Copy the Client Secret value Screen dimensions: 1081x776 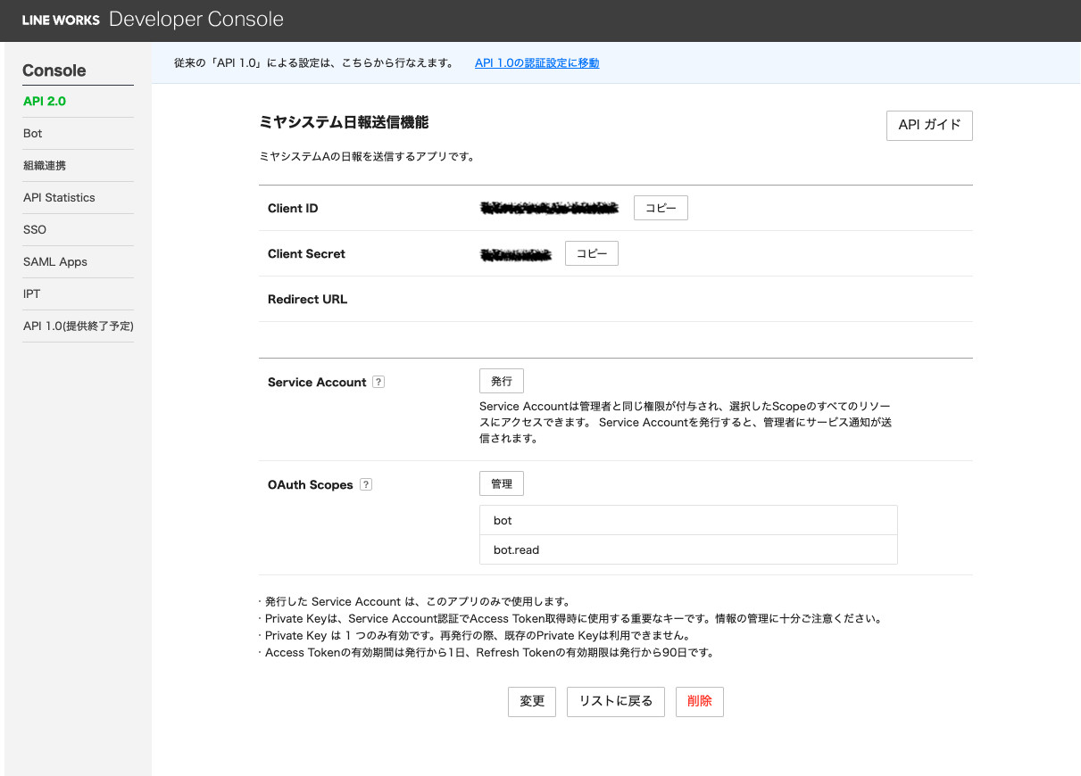592,253
